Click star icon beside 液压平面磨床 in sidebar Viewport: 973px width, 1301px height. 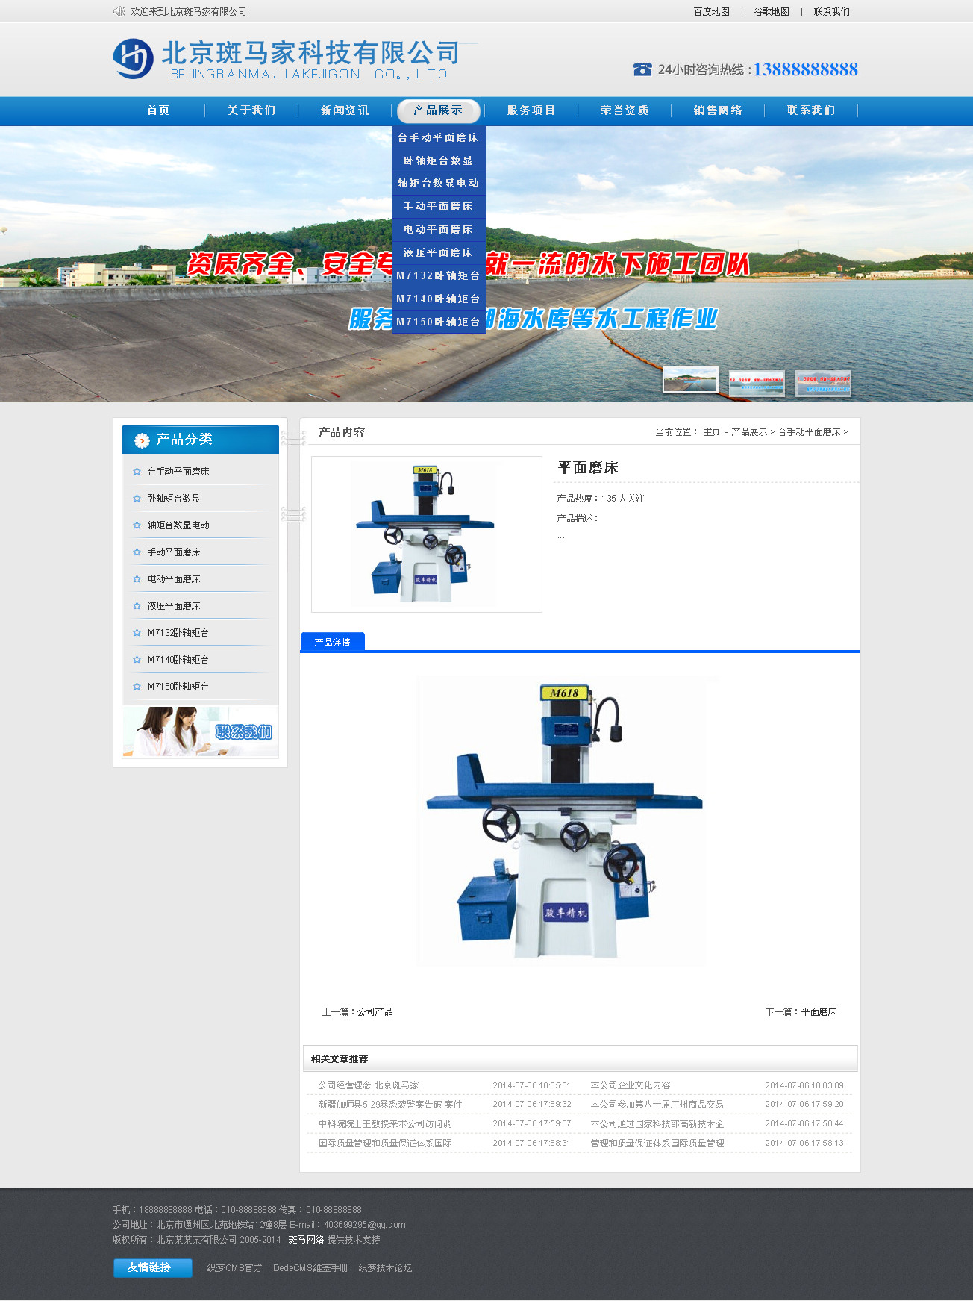tap(137, 606)
